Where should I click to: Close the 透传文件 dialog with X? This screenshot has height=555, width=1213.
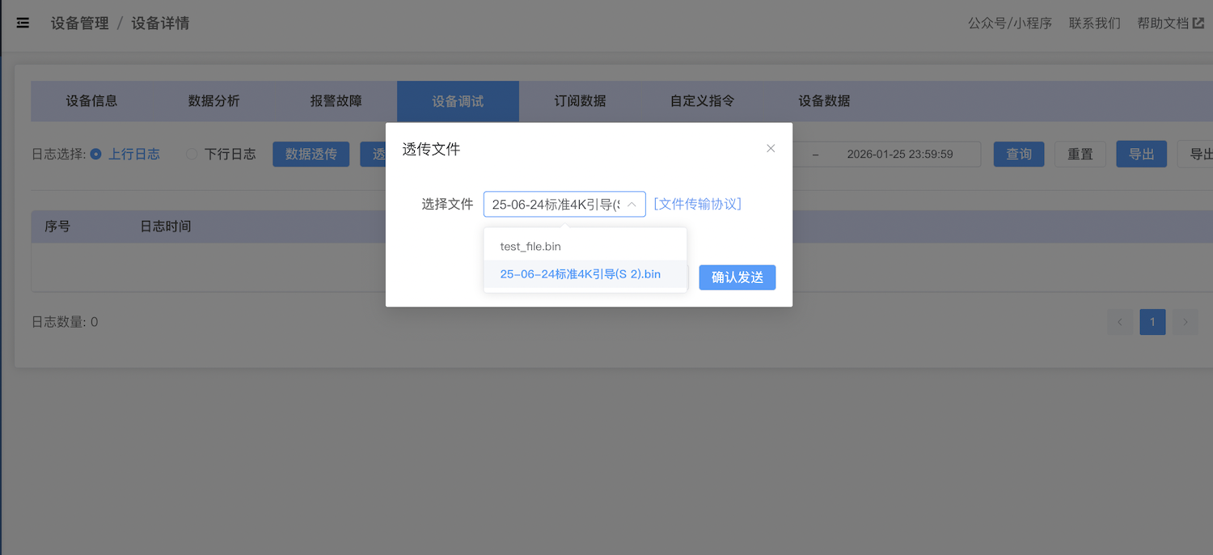771,148
